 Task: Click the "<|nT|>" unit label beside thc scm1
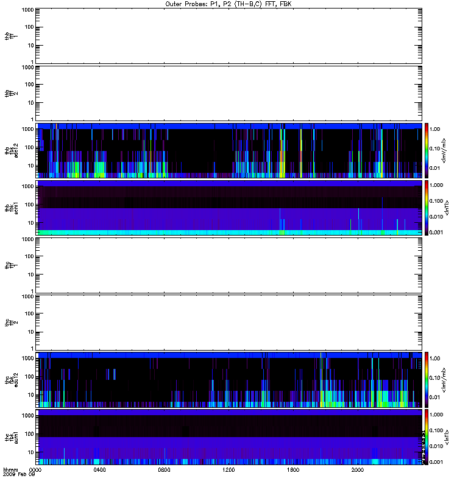pos(447,437)
